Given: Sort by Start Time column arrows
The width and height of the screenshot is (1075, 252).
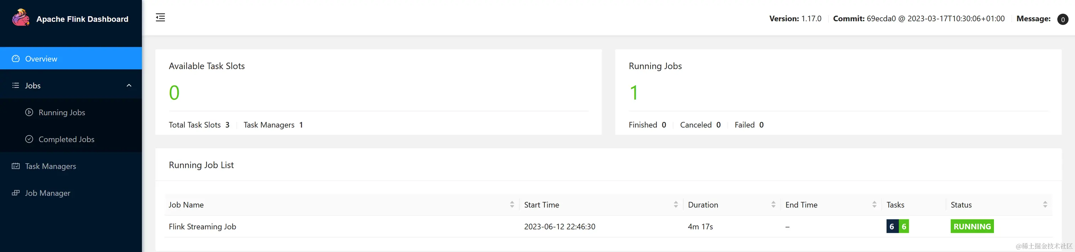Looking at the screenshot, I should pyautogui.click(x=676, y=205).
